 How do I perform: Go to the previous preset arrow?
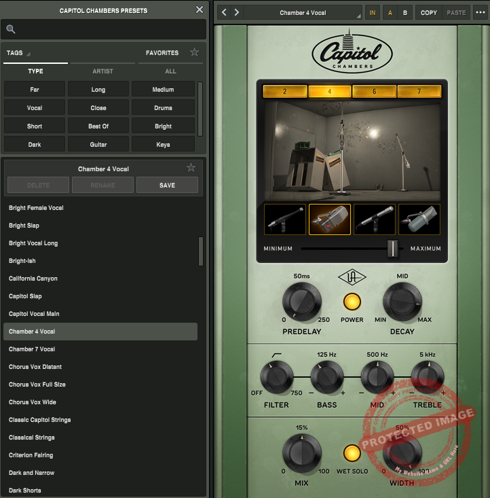click(224, 13)
